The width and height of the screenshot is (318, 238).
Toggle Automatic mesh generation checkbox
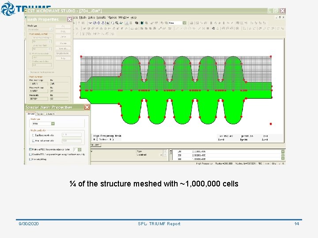[29, 72]
